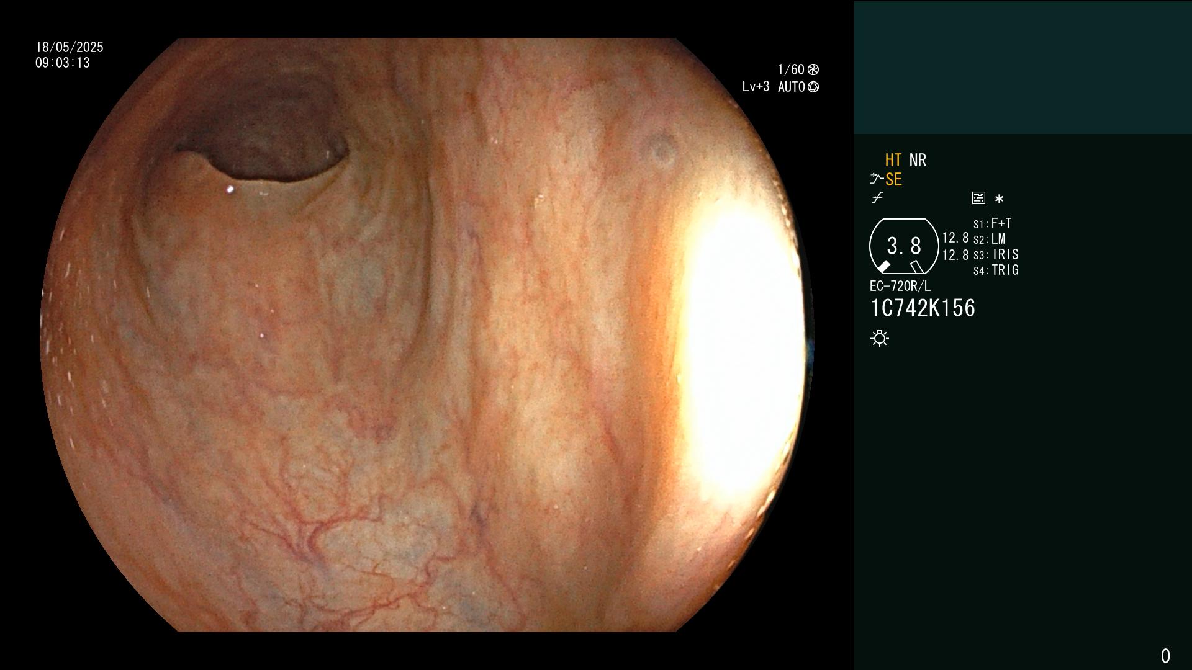Click the S2: LM switch assignment

point(990,239)
